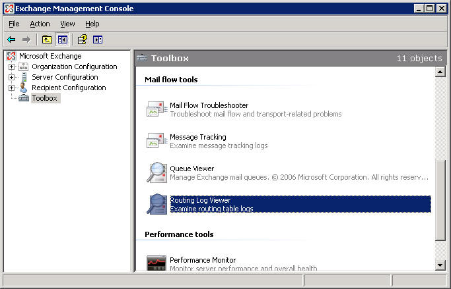Click the scroll up arrow in Toolbox pane
Viewport: 451px width, 289px height.
click(x=440, y=71)
